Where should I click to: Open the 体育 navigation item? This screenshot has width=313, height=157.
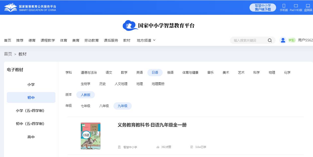(x=64, y=40)
